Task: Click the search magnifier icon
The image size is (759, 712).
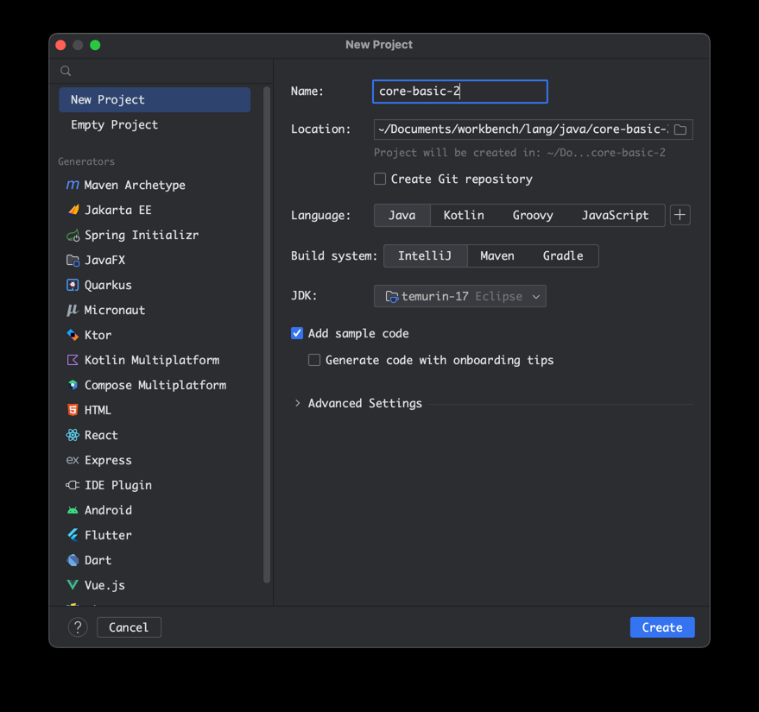Action: pyautogui.click(x=66, y=71)
